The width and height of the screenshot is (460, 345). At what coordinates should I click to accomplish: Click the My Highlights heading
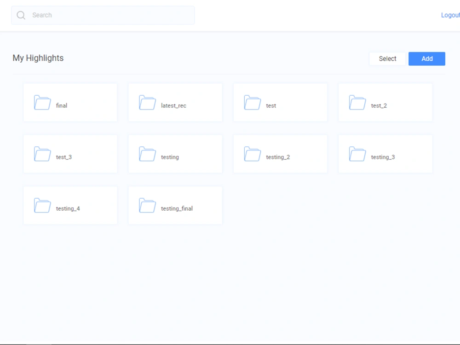click(38, 58)
